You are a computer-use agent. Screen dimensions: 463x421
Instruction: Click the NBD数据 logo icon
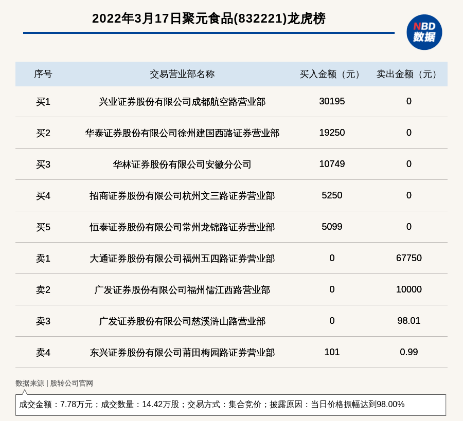click(x=424, y=32)
